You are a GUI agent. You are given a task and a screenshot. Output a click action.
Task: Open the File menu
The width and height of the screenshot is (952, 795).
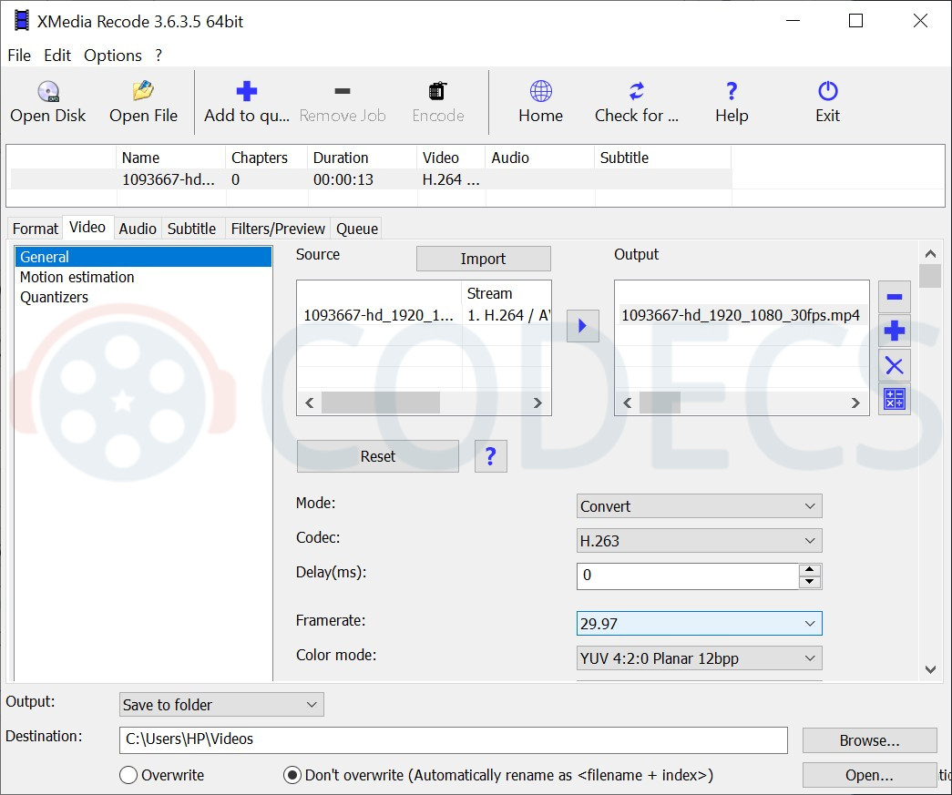click(x=19, y=56)
